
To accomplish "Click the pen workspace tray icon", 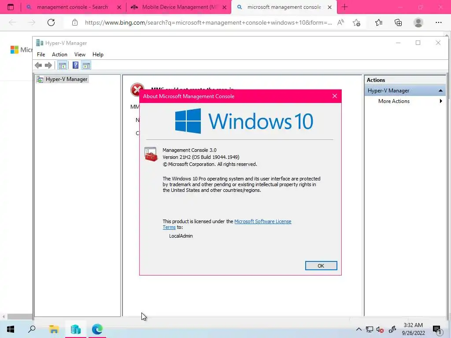I will tap(392, 329).
